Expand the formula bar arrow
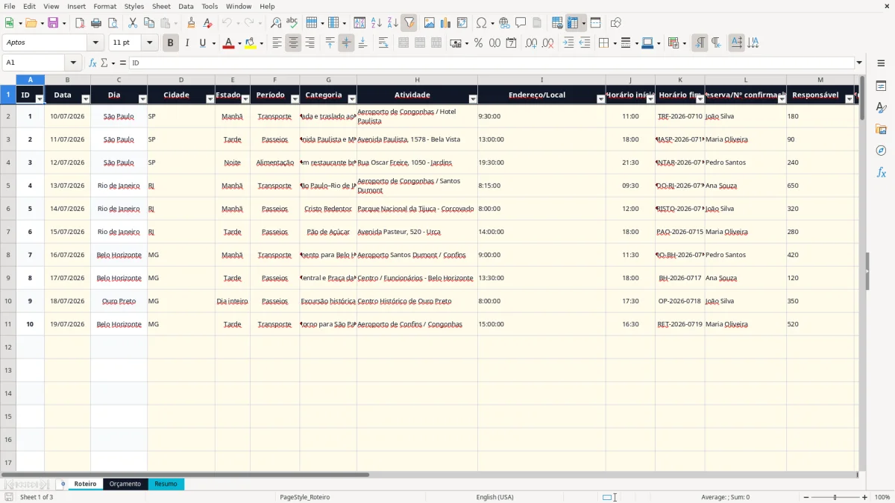The width and height of the screenshot is (895, 503). [859, 63]
